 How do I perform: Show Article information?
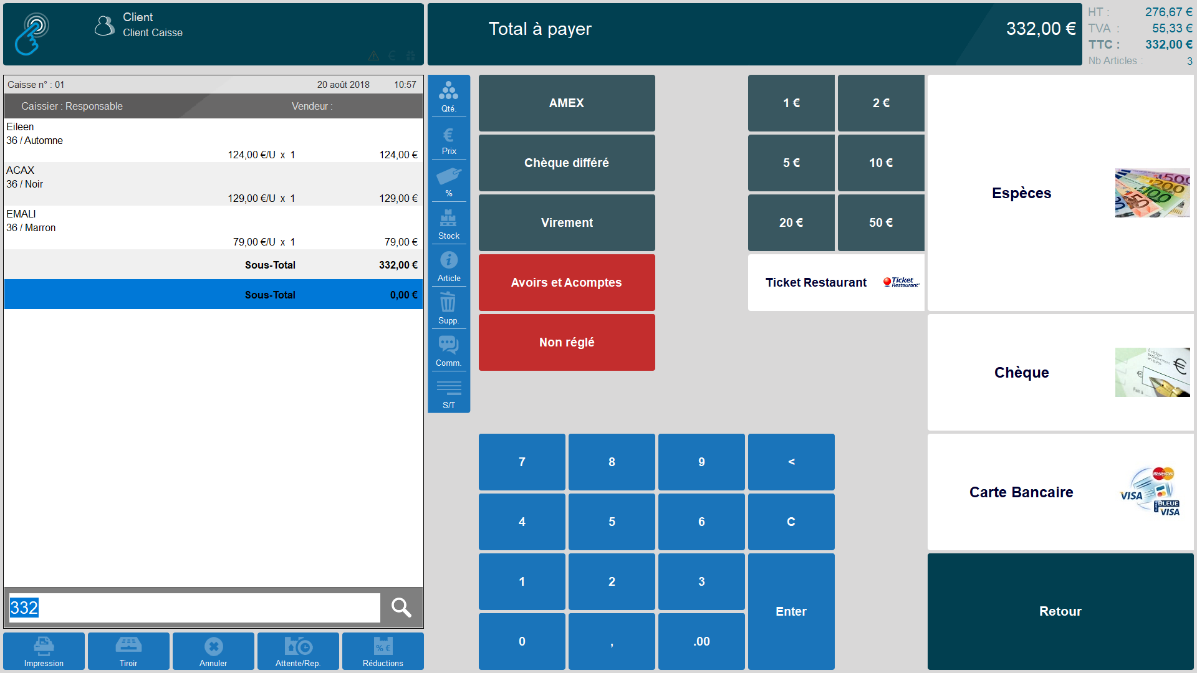(x=449, y=265)
